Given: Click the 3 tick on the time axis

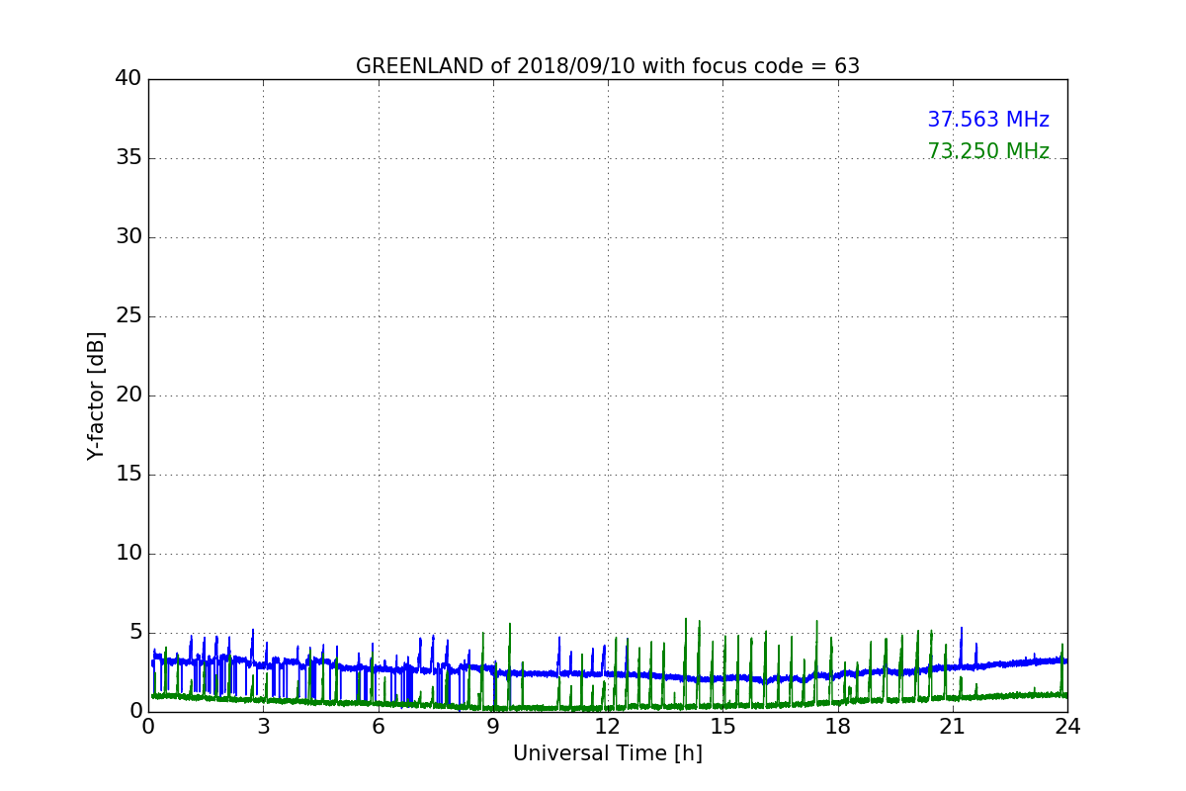Looking at the screenshot, I should 263,726.
